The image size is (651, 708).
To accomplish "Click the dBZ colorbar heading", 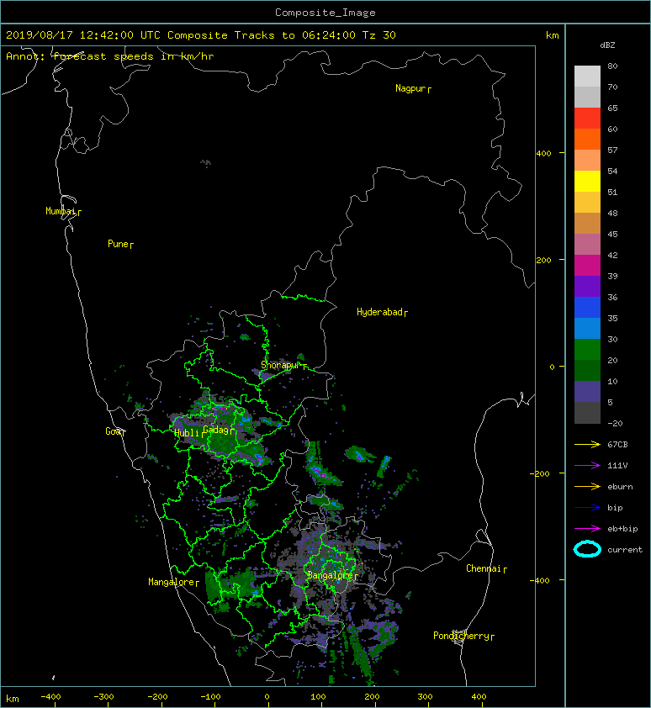I will pos(607,45).
